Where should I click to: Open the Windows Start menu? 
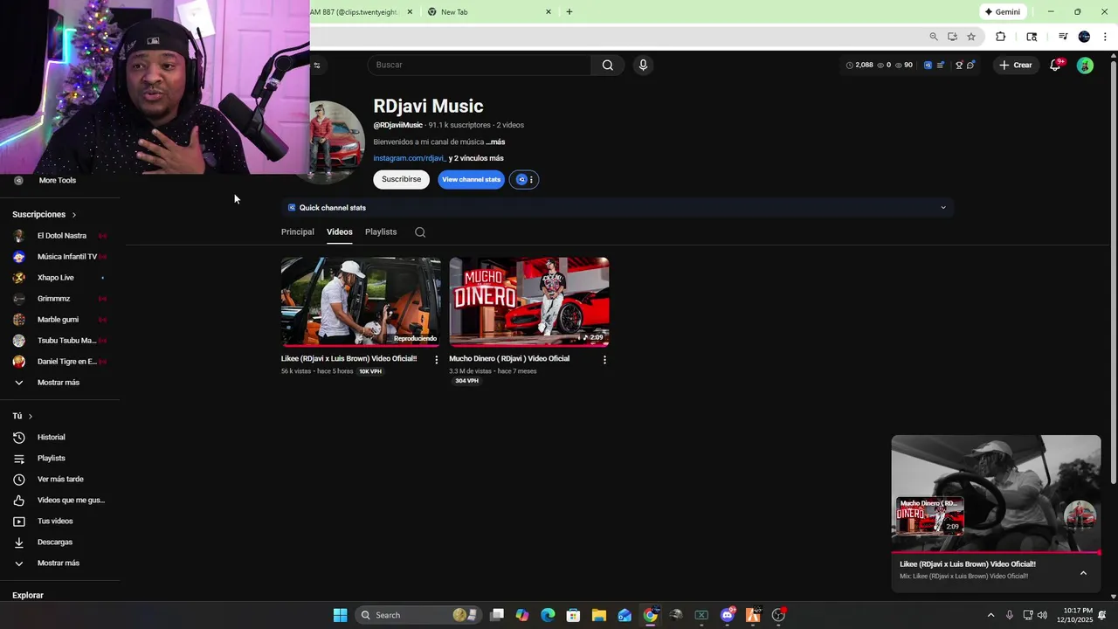point(340,615)
